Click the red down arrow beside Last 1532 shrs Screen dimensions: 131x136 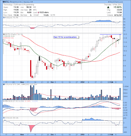pyautogui.click(x=38, y=13)
